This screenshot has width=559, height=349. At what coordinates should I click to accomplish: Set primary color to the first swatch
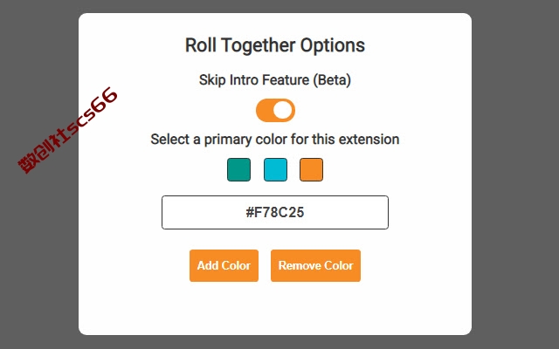pos(238,170)
